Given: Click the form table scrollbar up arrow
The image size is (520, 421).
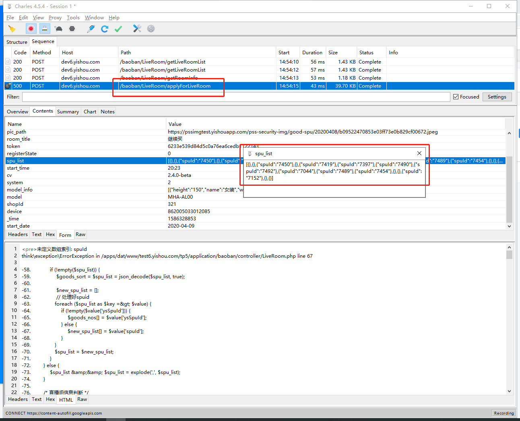Looking at the screenshot, I should (x=509, y=133).
